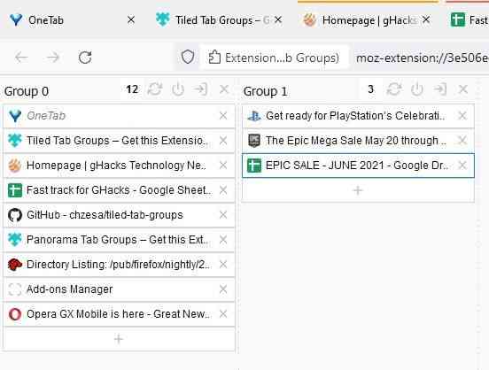The width and height of the screenshot is (489, 370).
Task: Open Add-ons Manager entry
Action: [119, 289]
